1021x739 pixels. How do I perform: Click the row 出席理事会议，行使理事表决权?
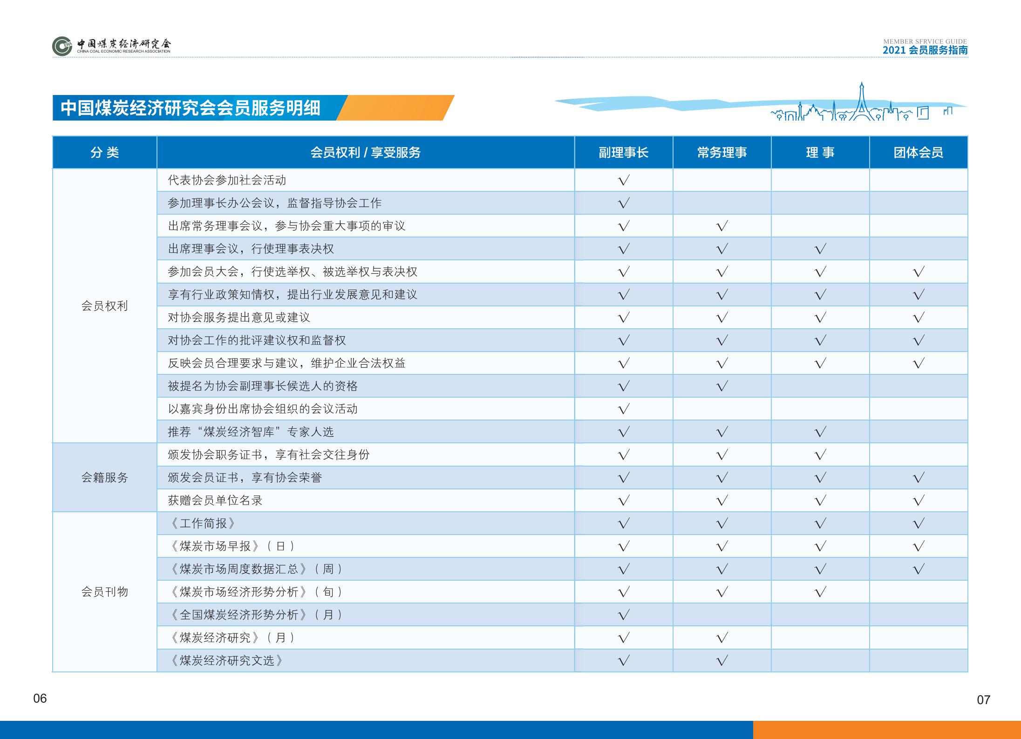562,248
